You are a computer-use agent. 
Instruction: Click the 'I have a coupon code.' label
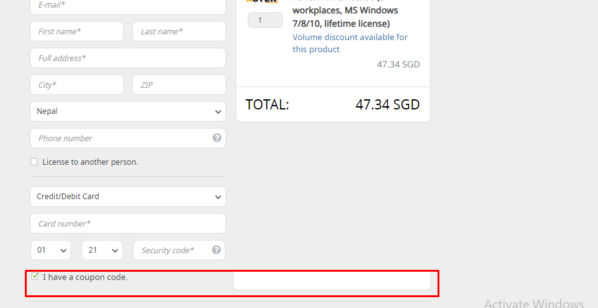pos(85,277)
